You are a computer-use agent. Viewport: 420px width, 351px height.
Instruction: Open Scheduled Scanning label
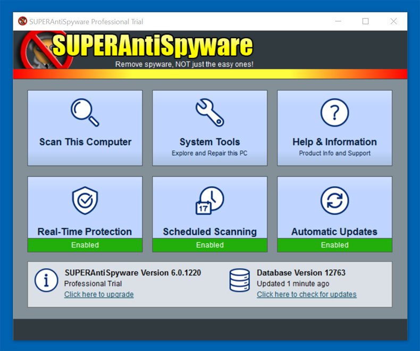click(x=209, y=231)
